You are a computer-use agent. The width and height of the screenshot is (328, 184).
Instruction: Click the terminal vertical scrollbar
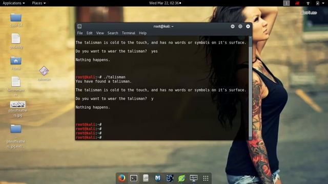(x=251, y=88)
